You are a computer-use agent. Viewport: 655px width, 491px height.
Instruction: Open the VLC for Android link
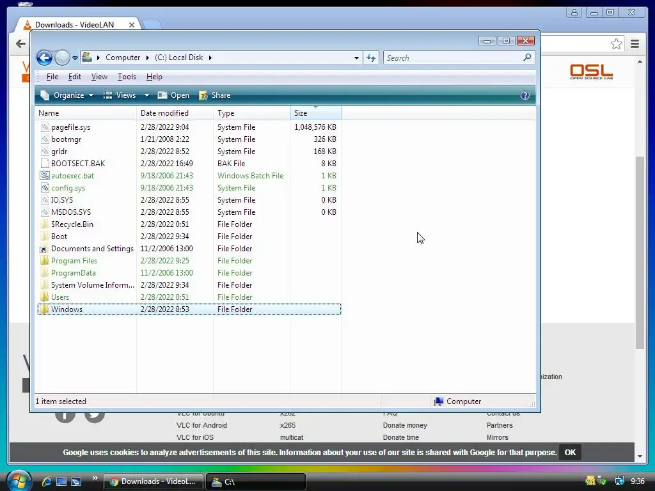pyautogui.click(x=201, y=425)
